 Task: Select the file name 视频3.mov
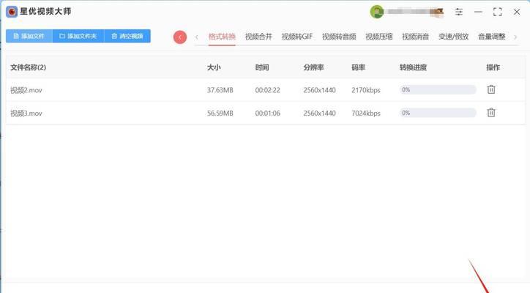[26, 114]
